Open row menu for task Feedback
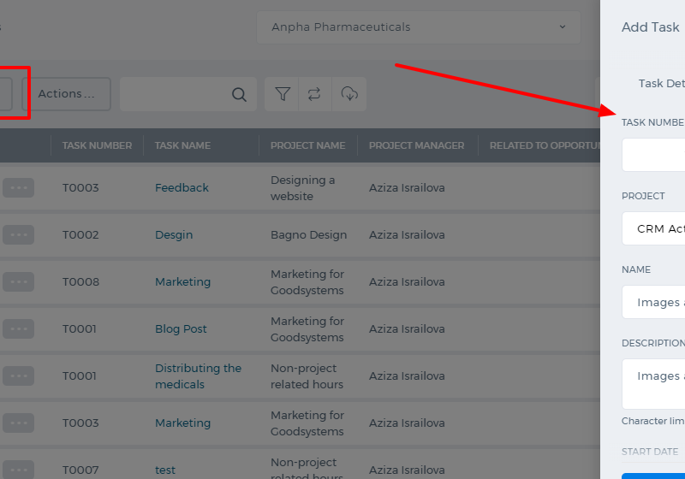This screenshot has width=685, height=479. (18, 187)
